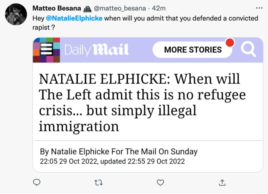Click the reply speech bubble icon
Screen dimensions: 268x194
(36, 182)
